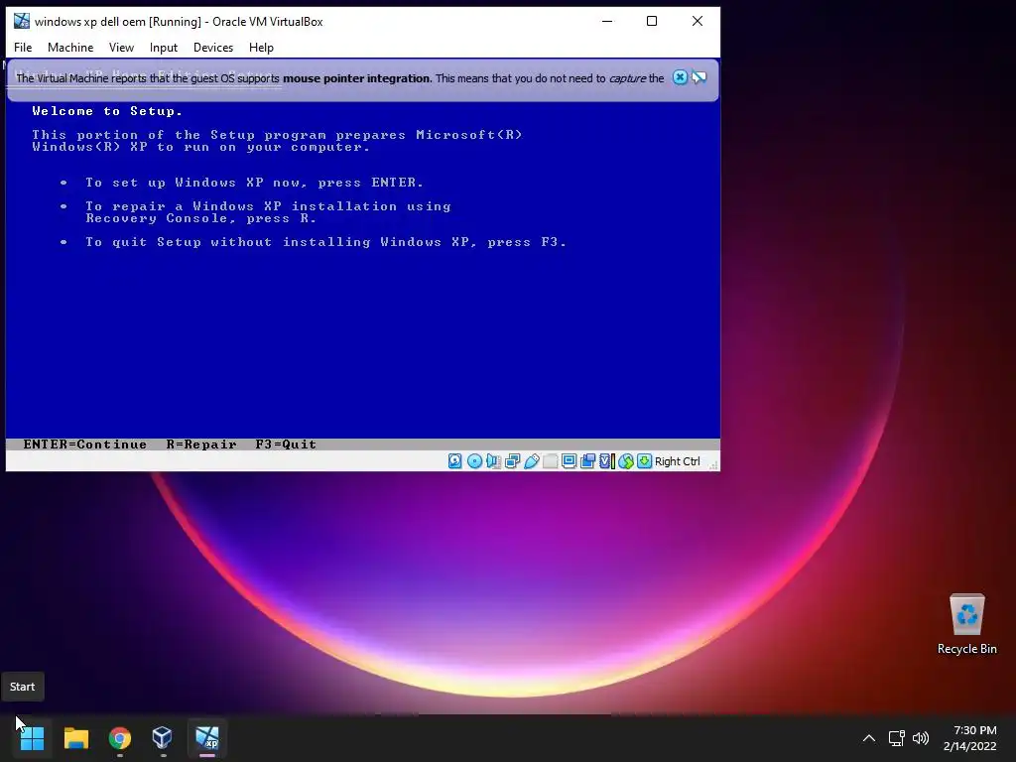Open the Input menu
Image resolution: width=1016 pixels, height=762 pixels.
[164, 48]
